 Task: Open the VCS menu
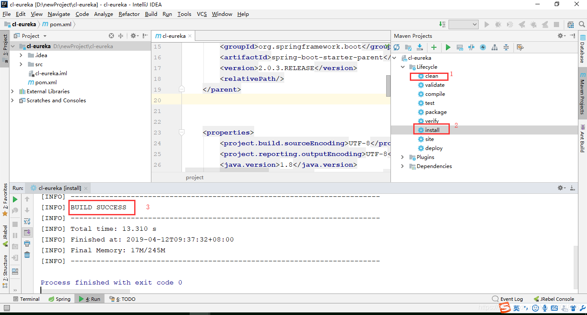(x=202, y=14)
